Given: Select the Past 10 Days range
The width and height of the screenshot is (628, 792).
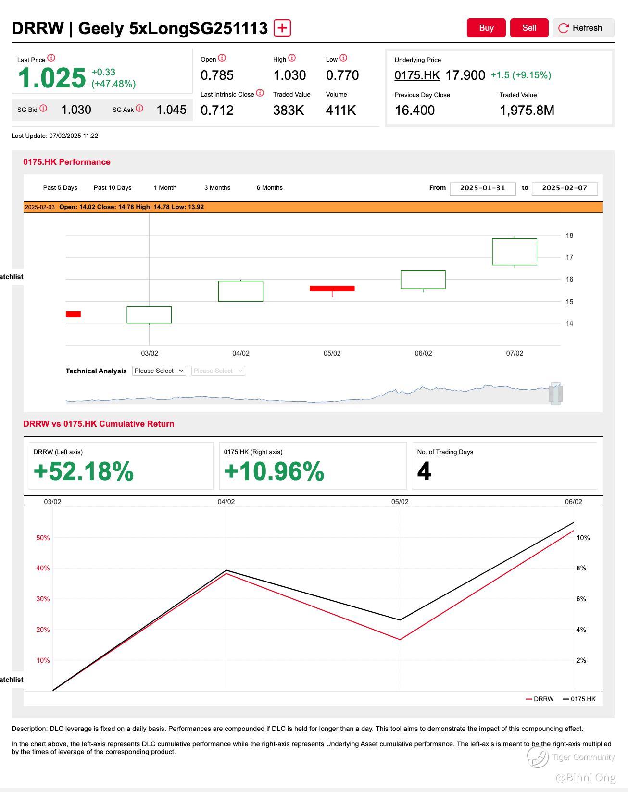Looking at the screenshot, I should [113, 188].
